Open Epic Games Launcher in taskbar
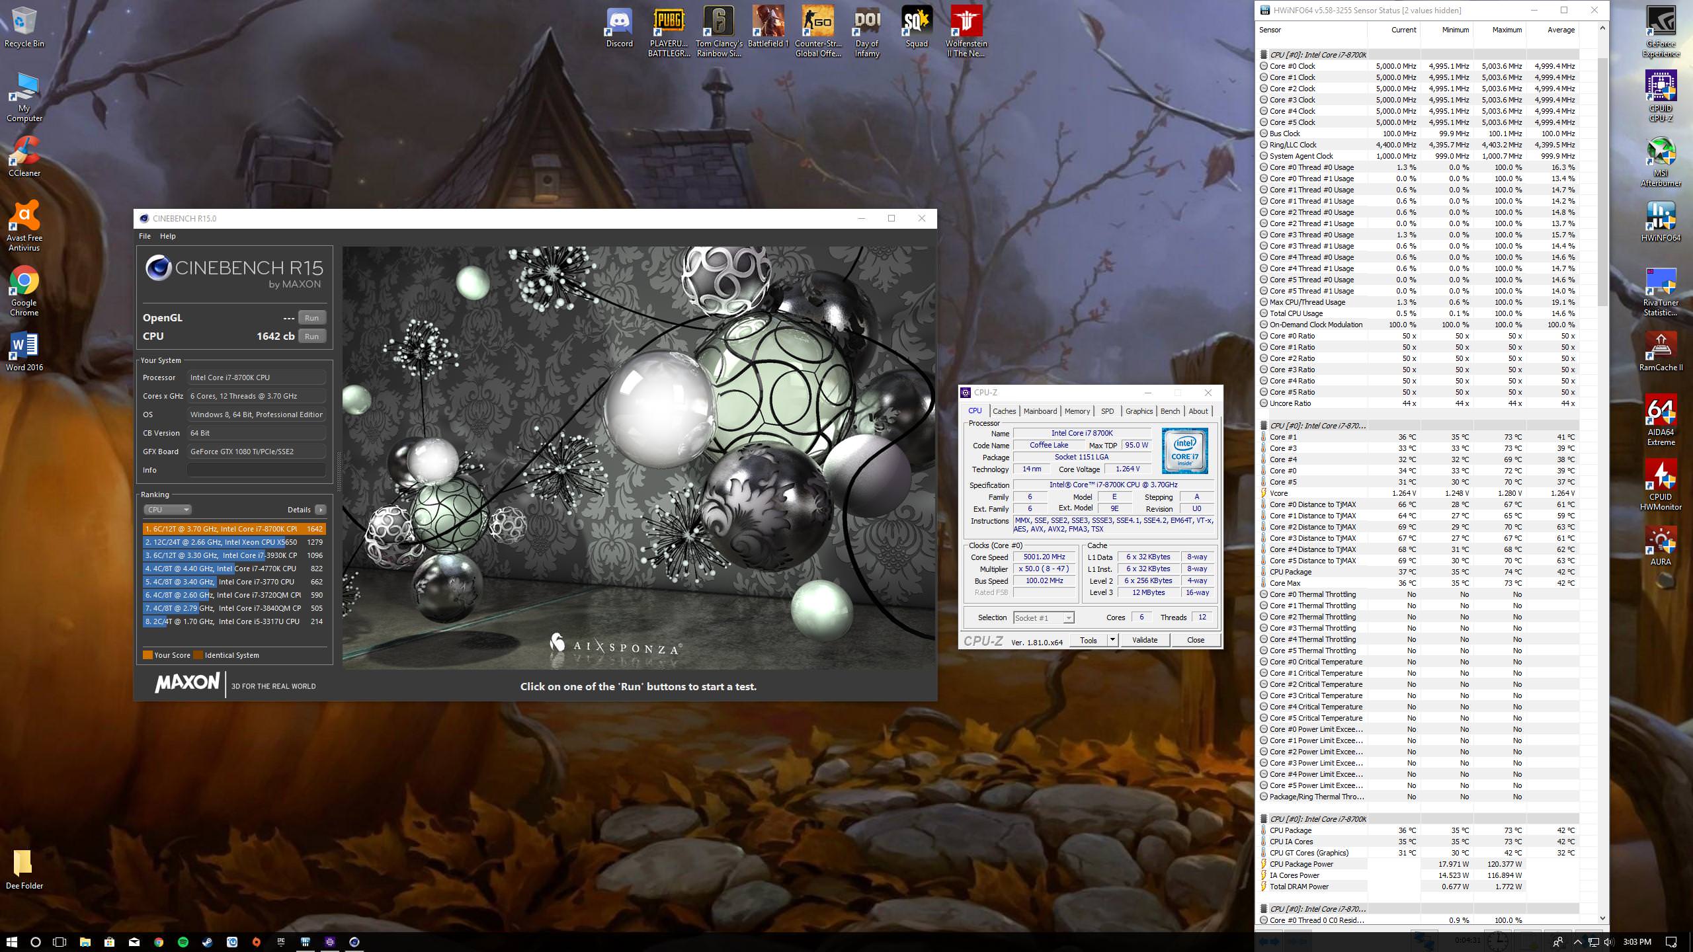Viewport: 1693px width, 952px height. [281, 941]
